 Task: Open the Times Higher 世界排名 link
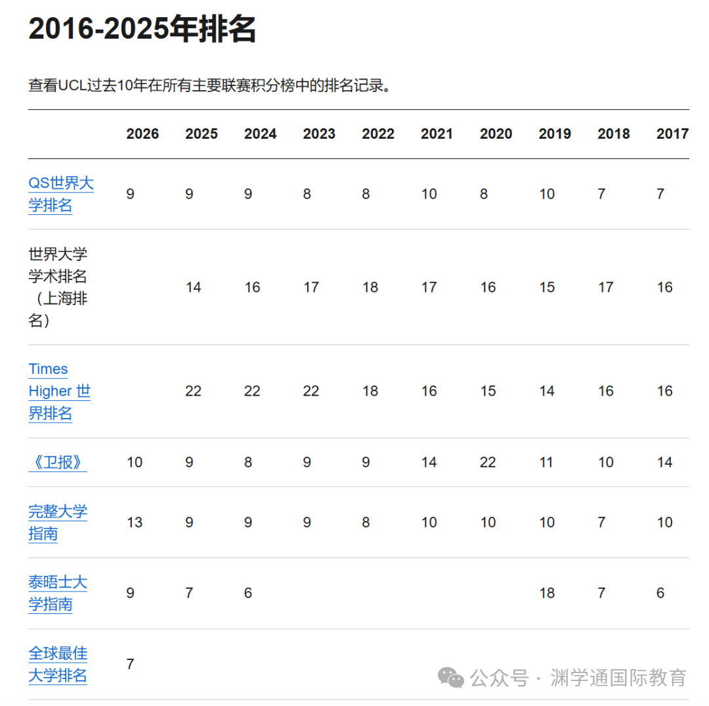[59, 391]
